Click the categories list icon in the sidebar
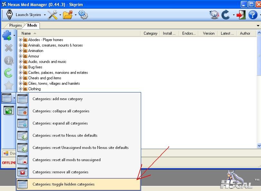261x191 pixels. point(7,98)
